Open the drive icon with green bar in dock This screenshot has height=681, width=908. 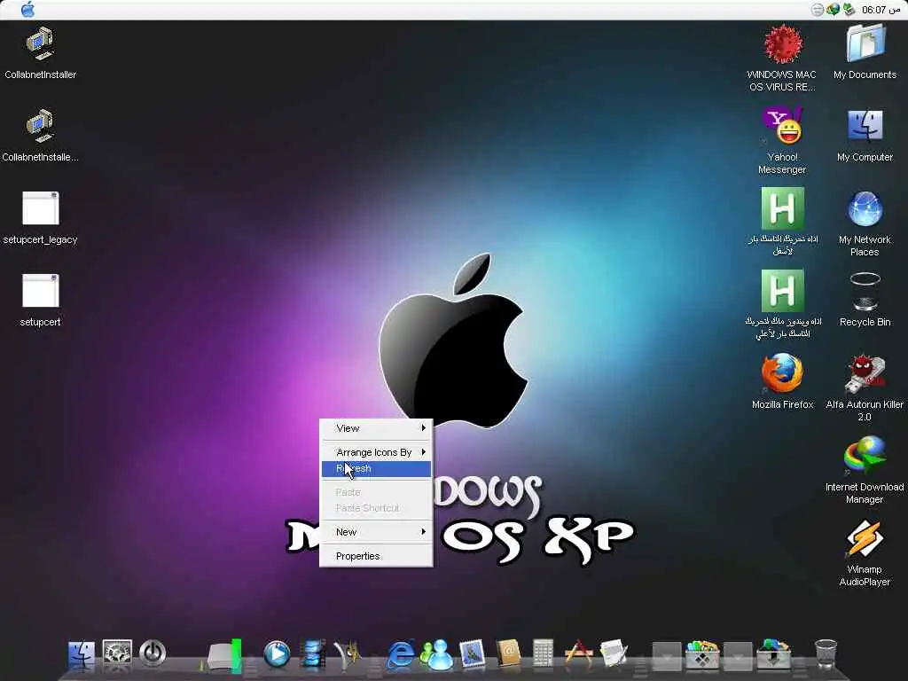click(224, 655)
